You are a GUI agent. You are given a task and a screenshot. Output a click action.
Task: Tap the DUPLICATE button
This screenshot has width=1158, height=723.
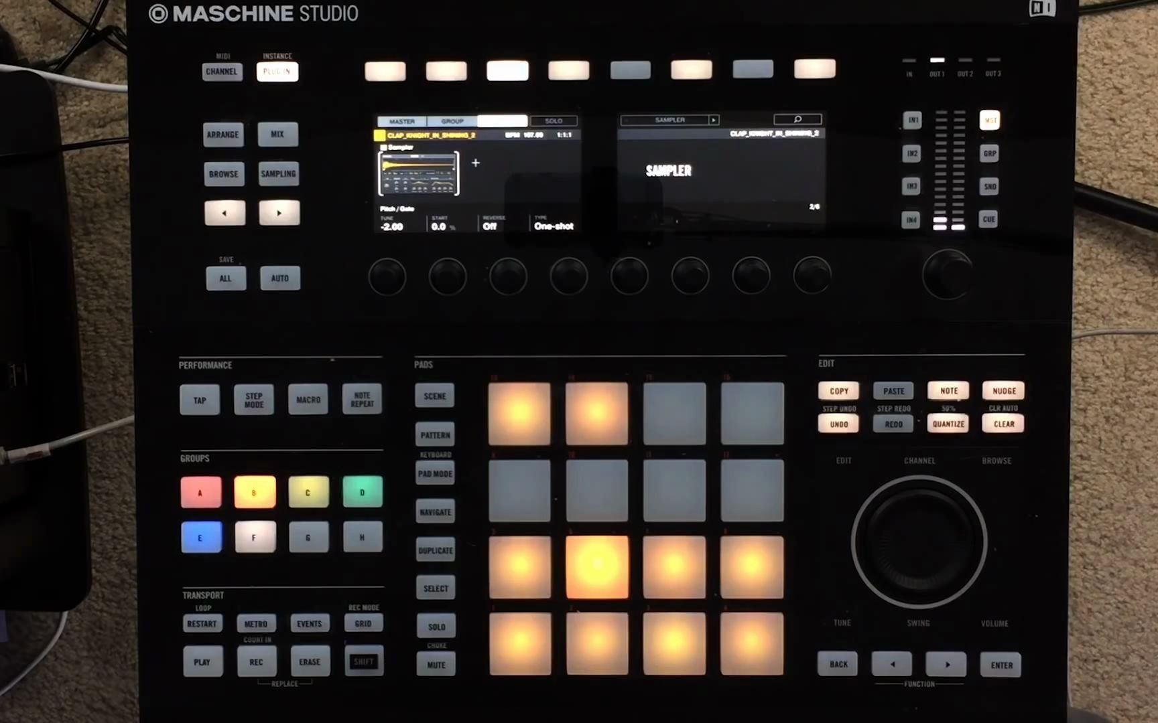click(x=436, y=550)
